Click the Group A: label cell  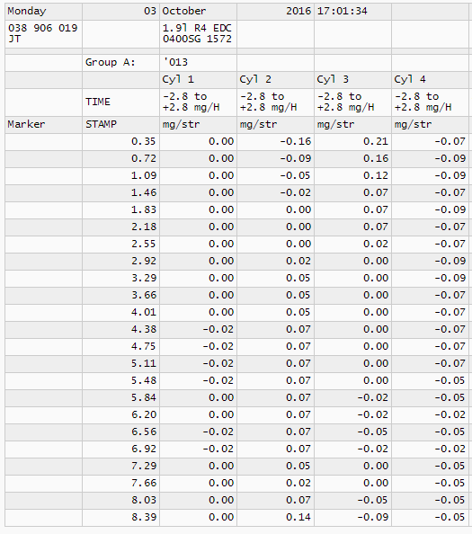coord(120,63)
